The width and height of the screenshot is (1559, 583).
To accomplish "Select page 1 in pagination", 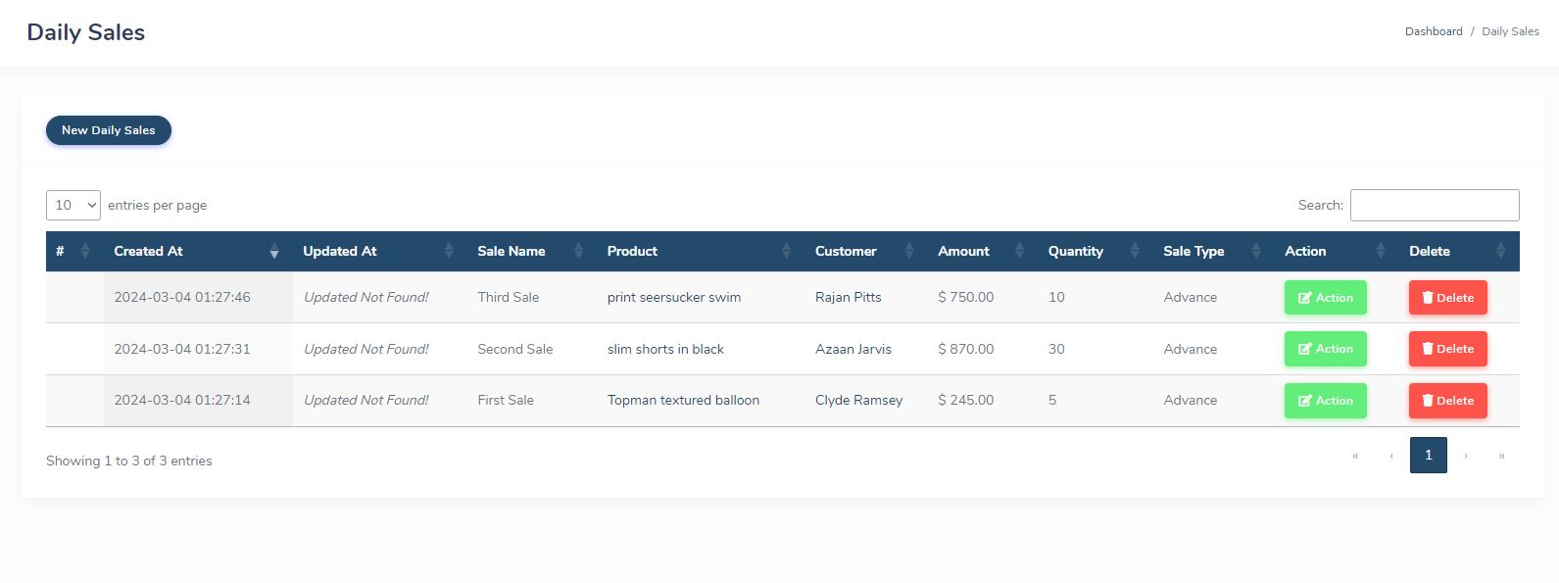I will 1429,455.
